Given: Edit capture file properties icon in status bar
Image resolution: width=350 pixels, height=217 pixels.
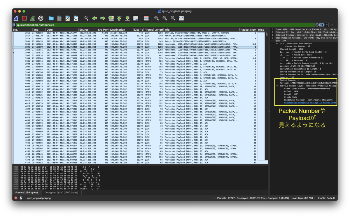Looking at the screenshot, I should point(21,198).
